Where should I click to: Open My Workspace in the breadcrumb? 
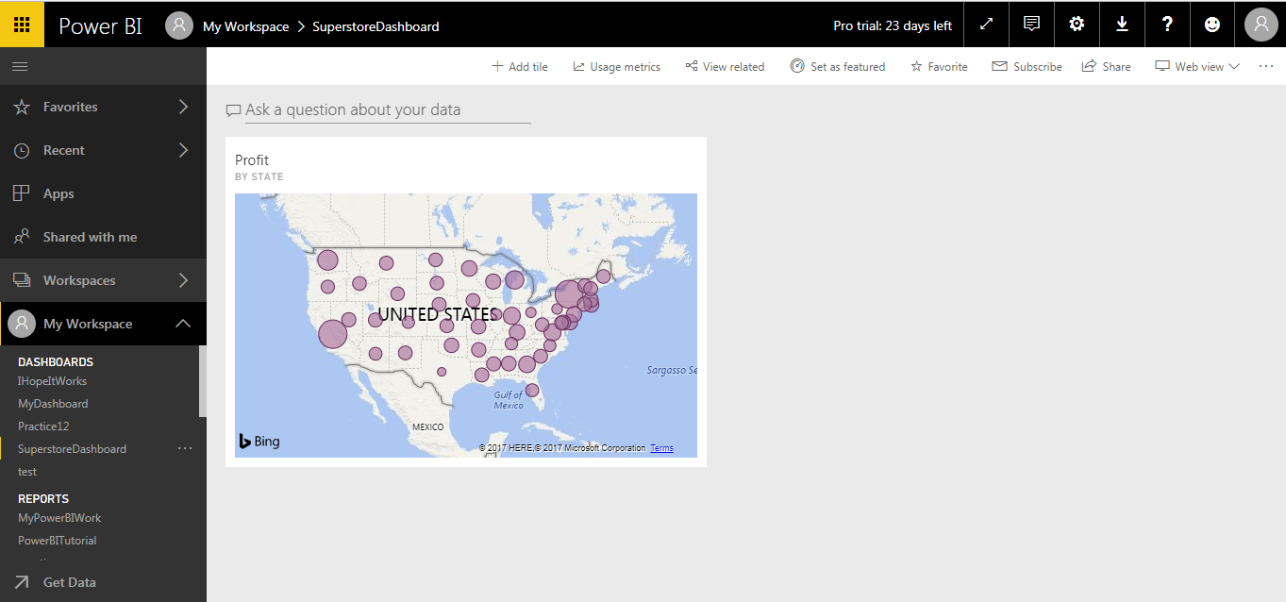(245, 26)
